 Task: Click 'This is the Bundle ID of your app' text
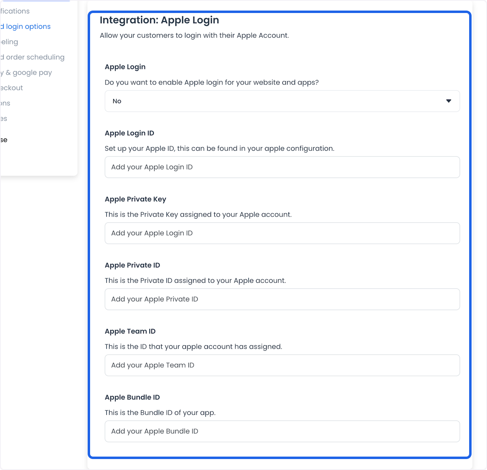(160, 413)
